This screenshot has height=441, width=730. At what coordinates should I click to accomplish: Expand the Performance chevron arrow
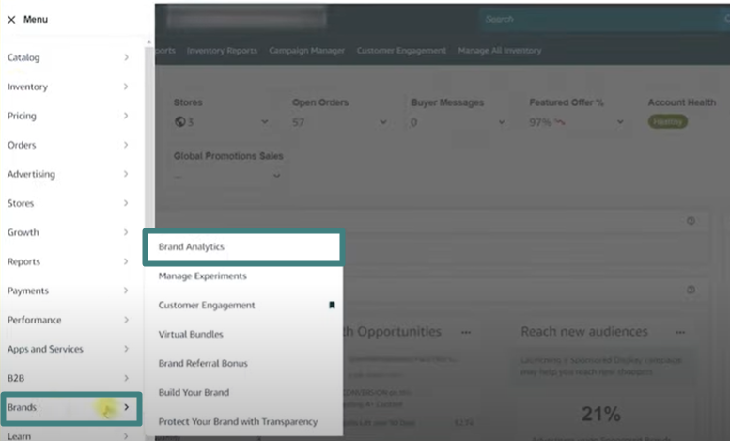[126, 320]
